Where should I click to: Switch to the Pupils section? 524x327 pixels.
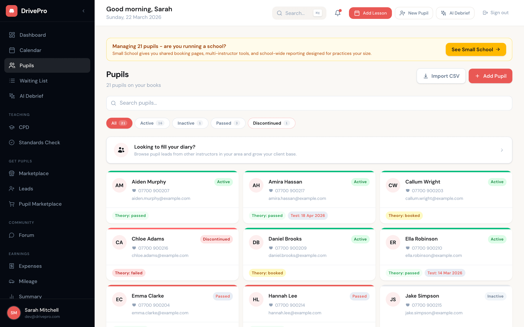pyautogui.click(x=27, y=65)
